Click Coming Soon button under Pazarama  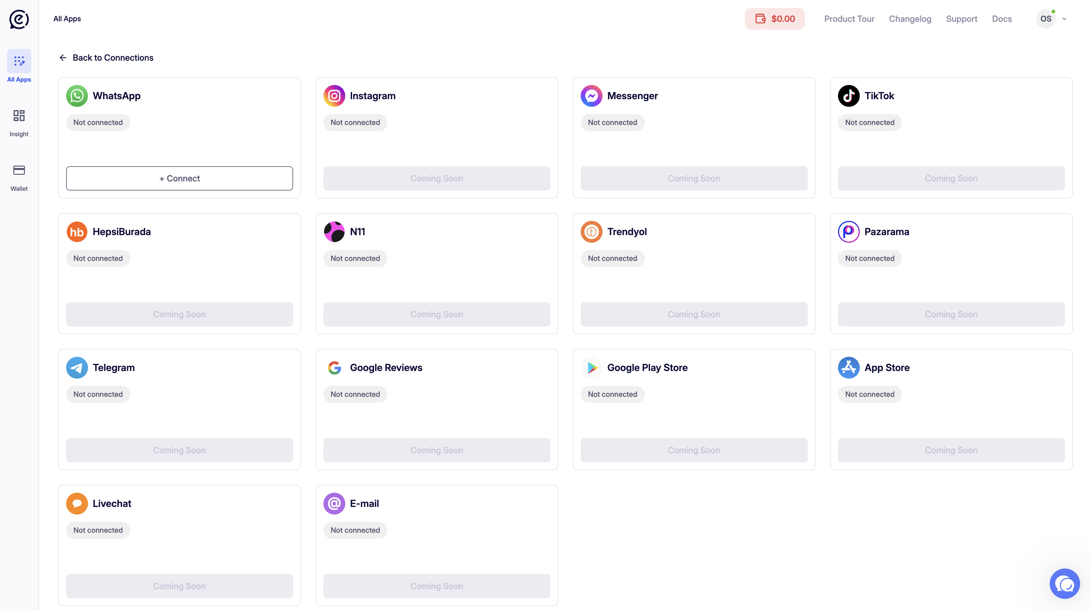(x=951, y=314)
